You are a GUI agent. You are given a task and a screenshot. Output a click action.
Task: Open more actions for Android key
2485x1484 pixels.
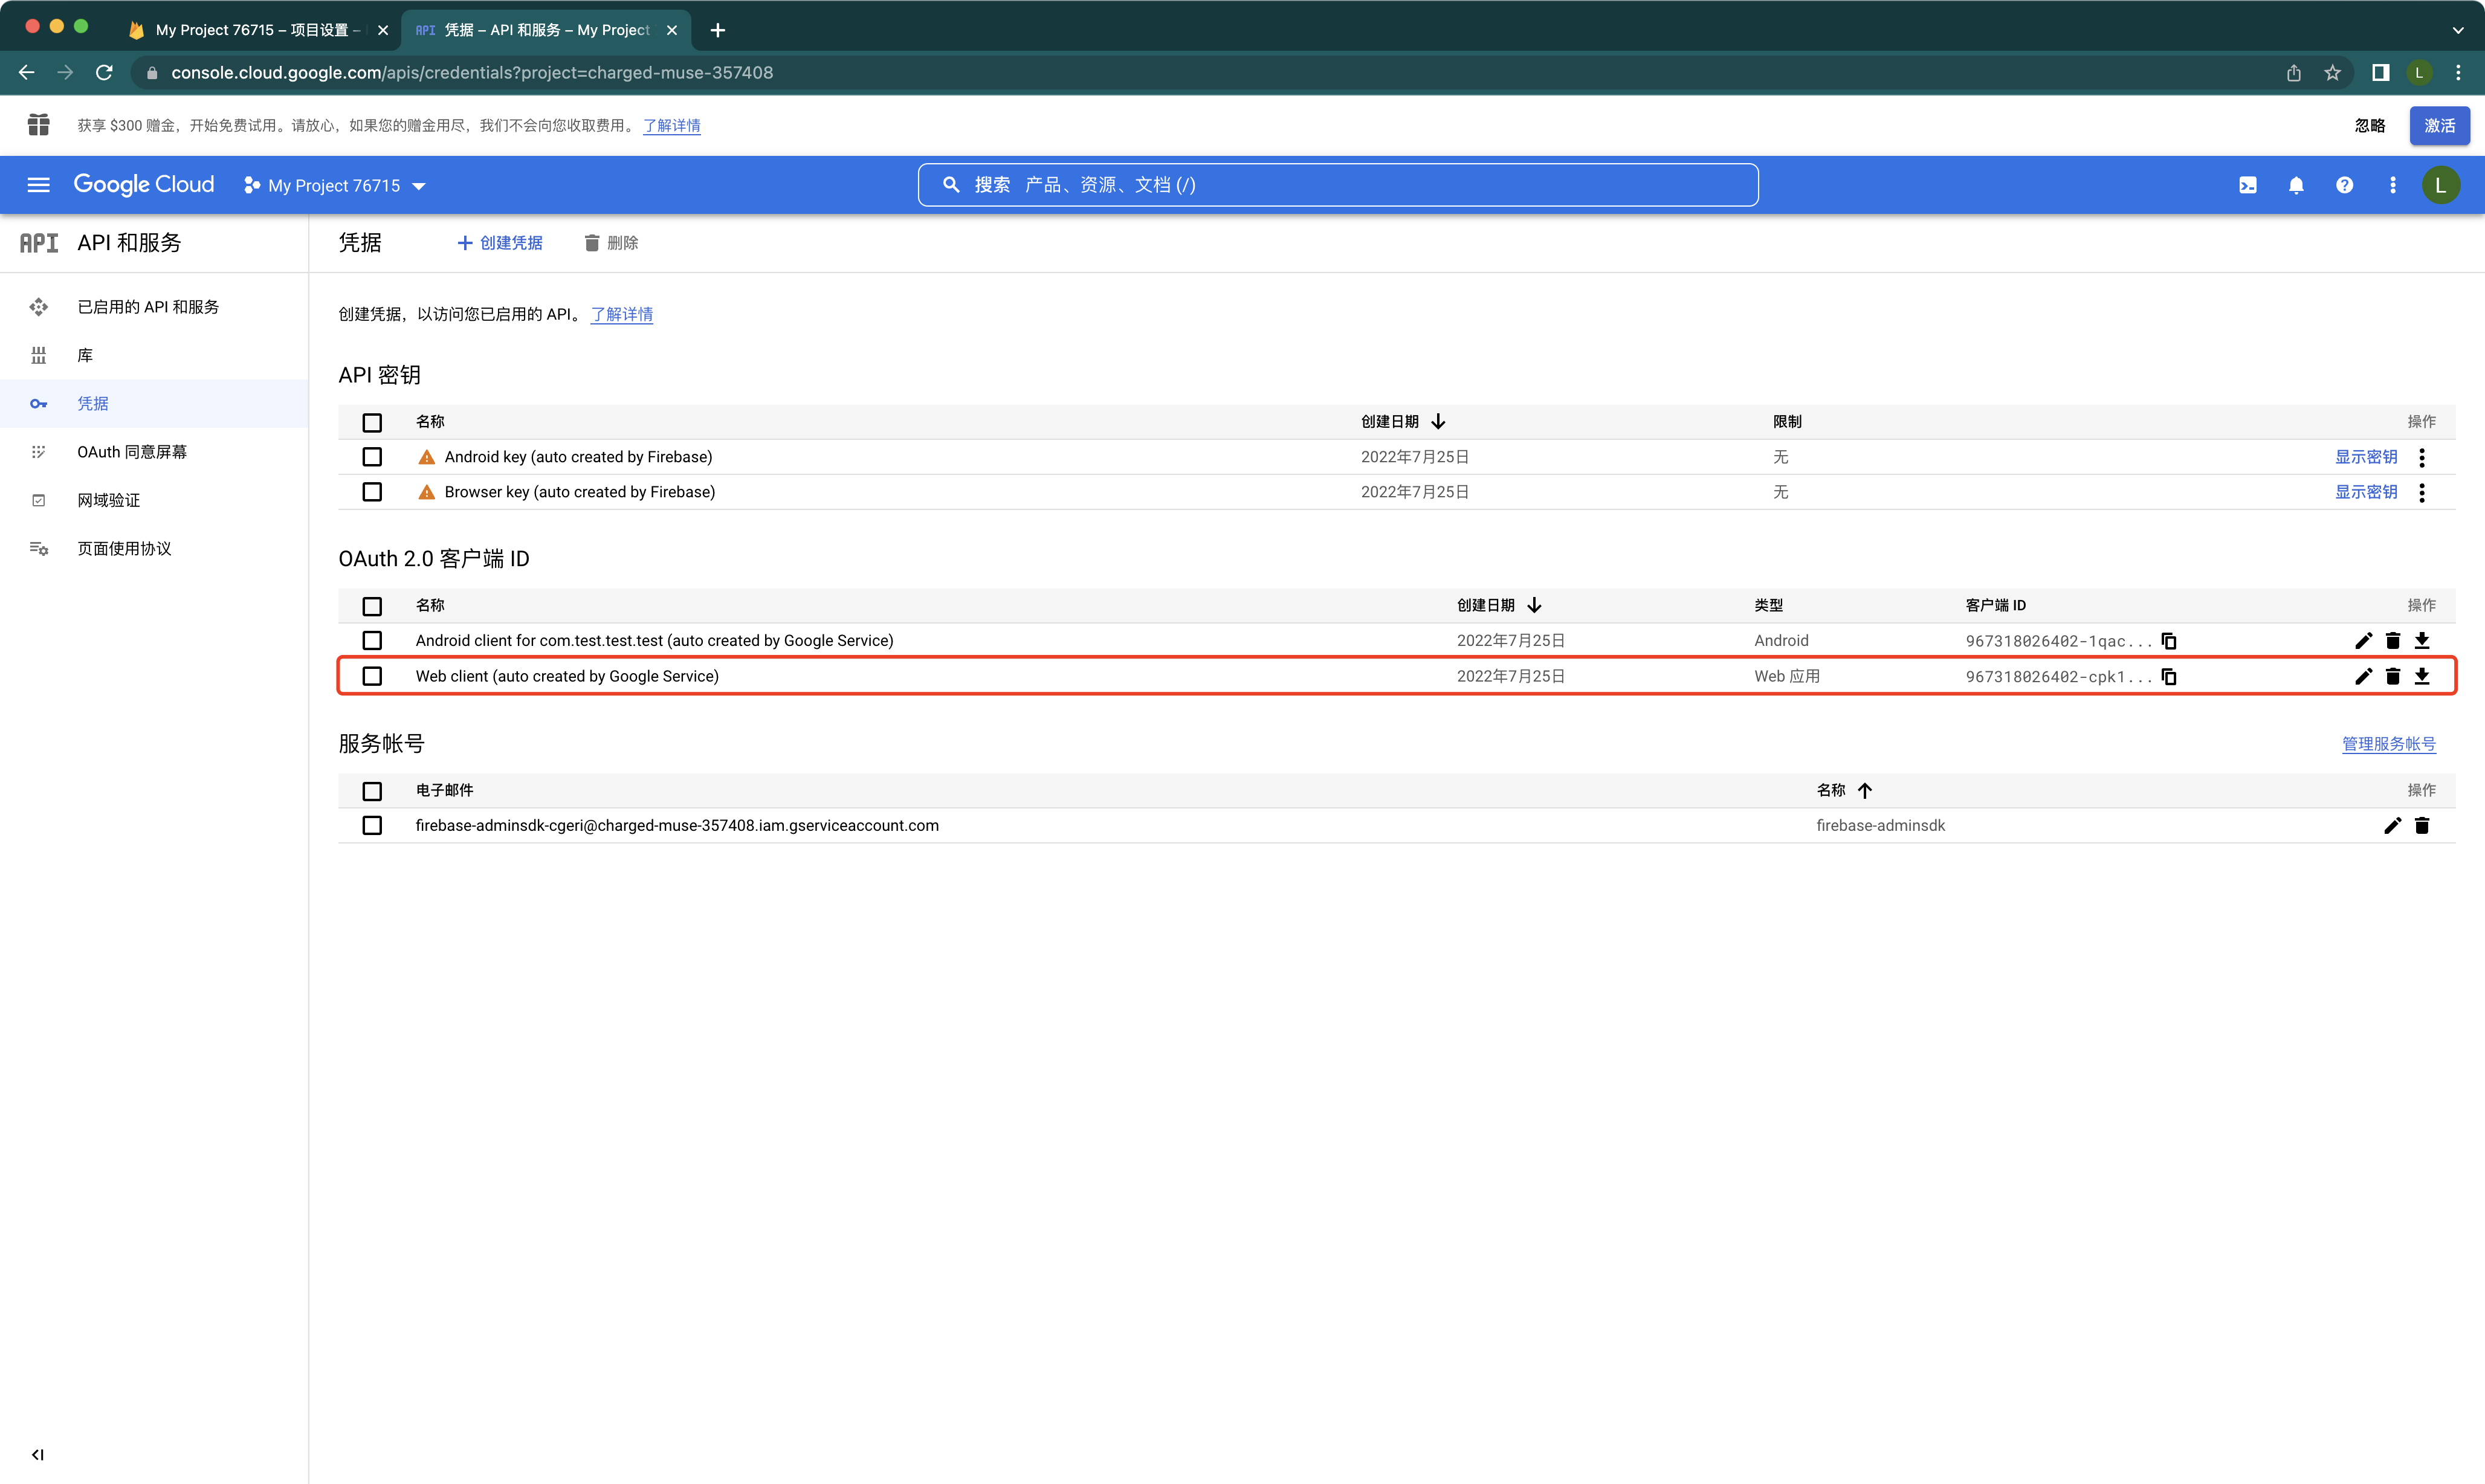2421,457
